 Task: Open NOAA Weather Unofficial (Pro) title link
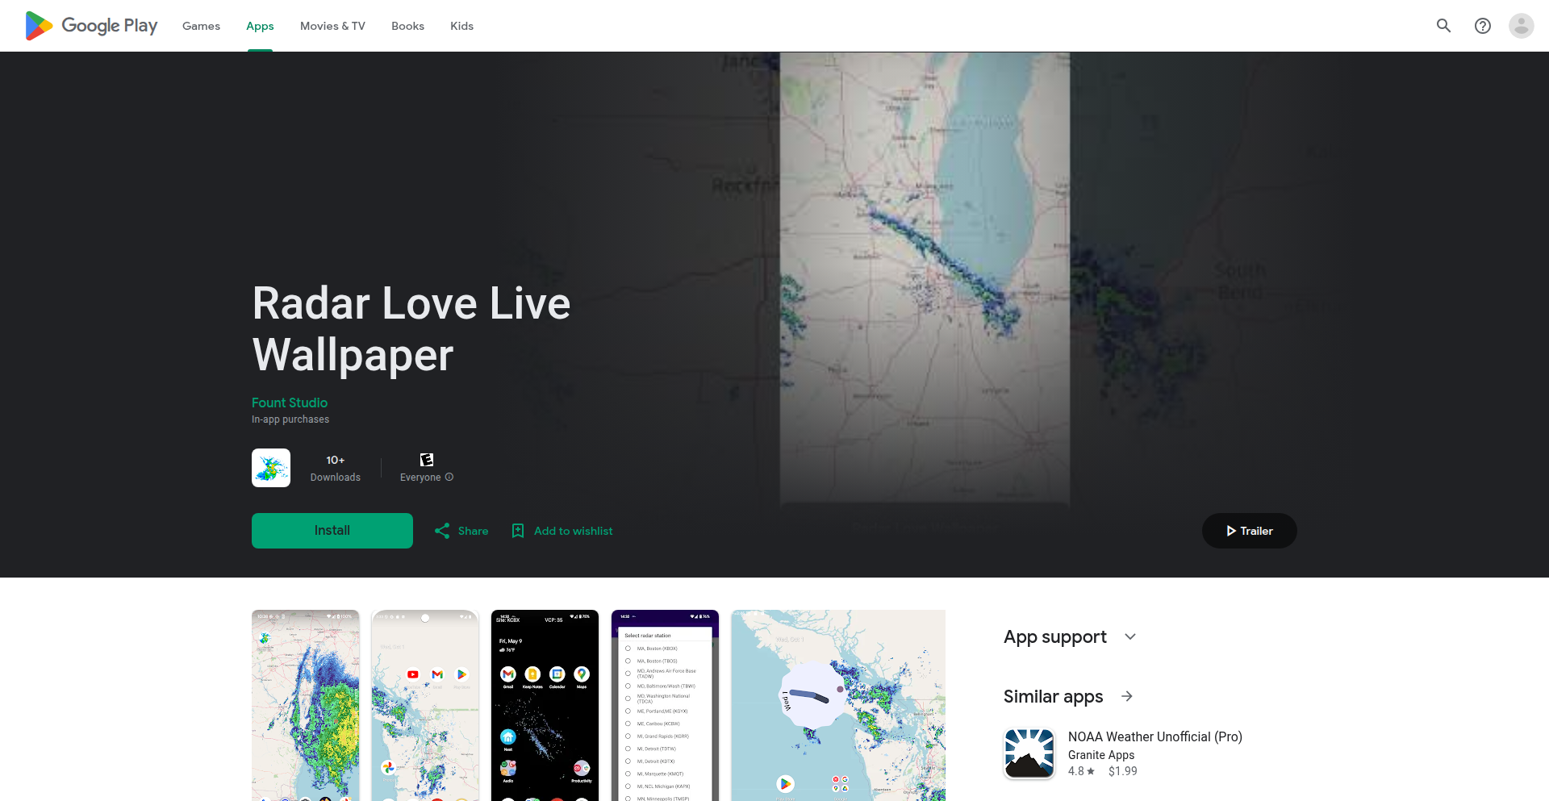tap(1155, 736)
